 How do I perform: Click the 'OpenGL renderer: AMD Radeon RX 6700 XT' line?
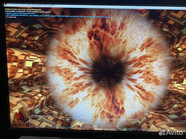(x=20, y=13)
